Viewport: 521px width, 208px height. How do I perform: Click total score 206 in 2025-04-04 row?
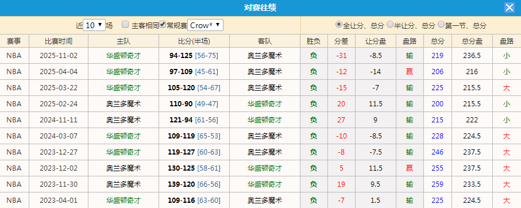[437, 72]
